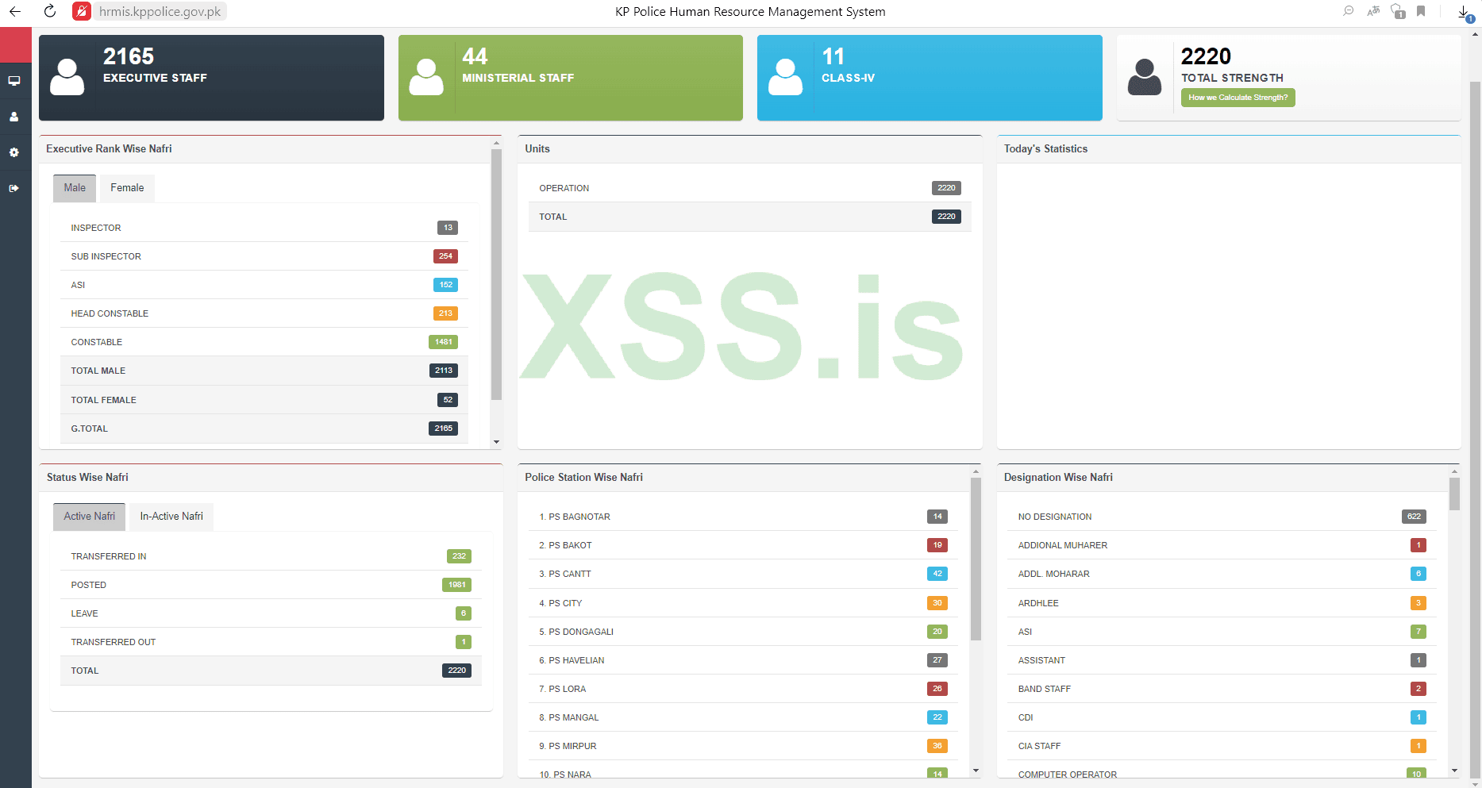Click the NO DESIGNATION row label
Image resolution: width=1482 pixels, height=788 pixels.
[x=1055, y=517]
